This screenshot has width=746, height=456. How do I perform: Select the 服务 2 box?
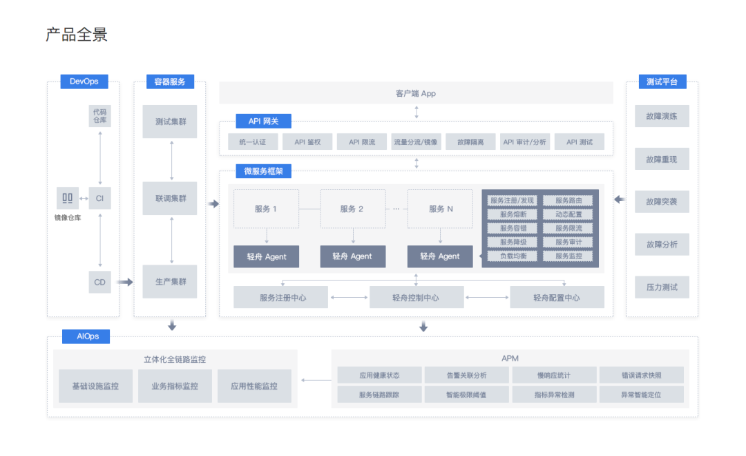click(352, 209)
